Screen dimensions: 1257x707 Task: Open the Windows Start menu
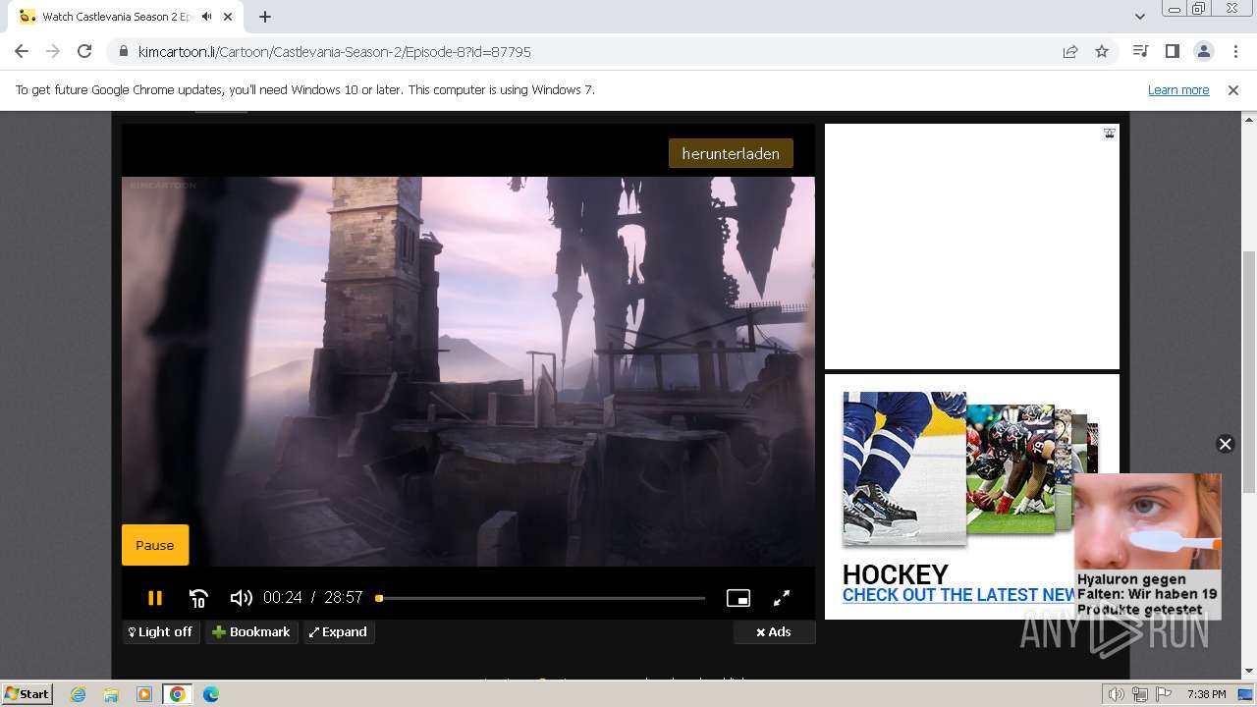27,693
